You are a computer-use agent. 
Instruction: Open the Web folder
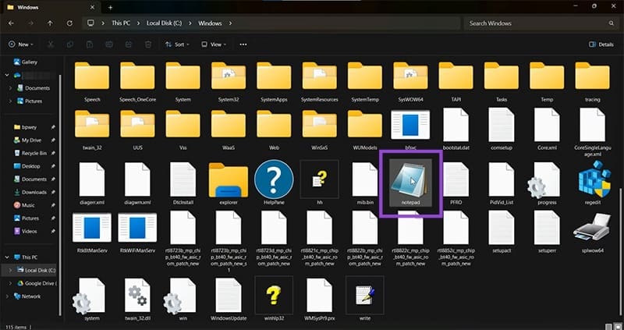coord(274,124)
